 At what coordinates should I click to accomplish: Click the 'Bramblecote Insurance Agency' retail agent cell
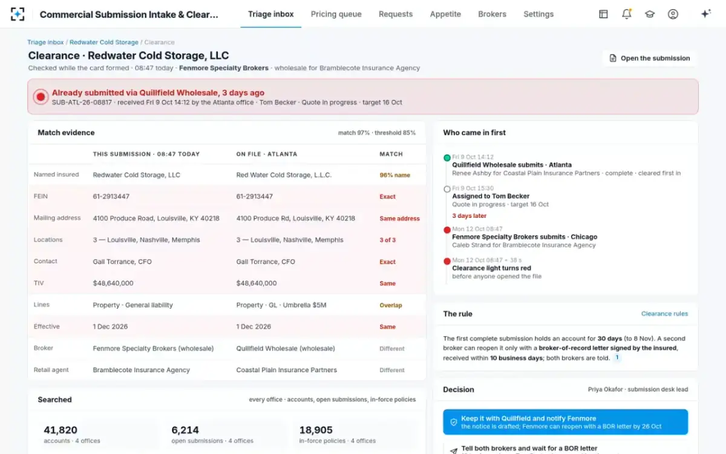pos(142,370)
